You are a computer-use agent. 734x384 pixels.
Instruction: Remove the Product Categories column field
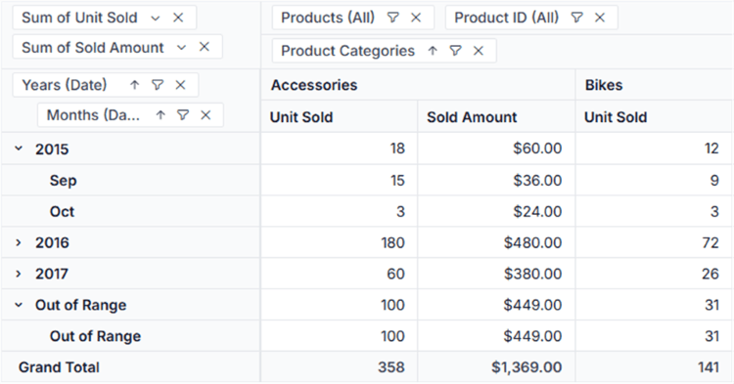478,51
